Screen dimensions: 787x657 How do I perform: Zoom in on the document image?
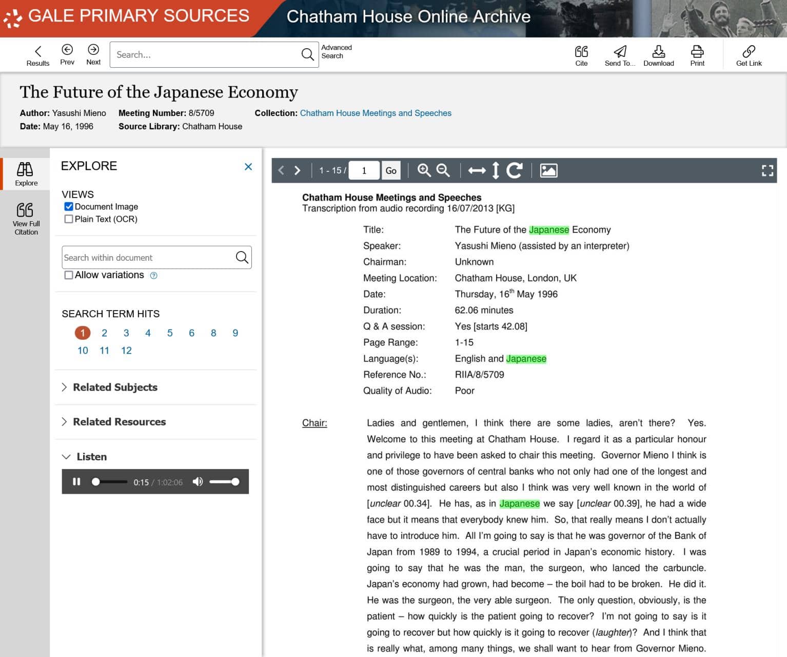[424, 170]
